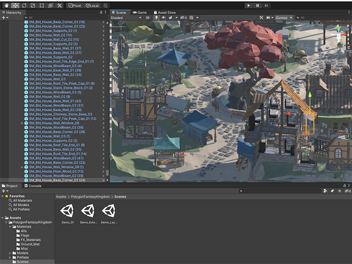Search by label icon in Project toolbar

pos(332,191)
